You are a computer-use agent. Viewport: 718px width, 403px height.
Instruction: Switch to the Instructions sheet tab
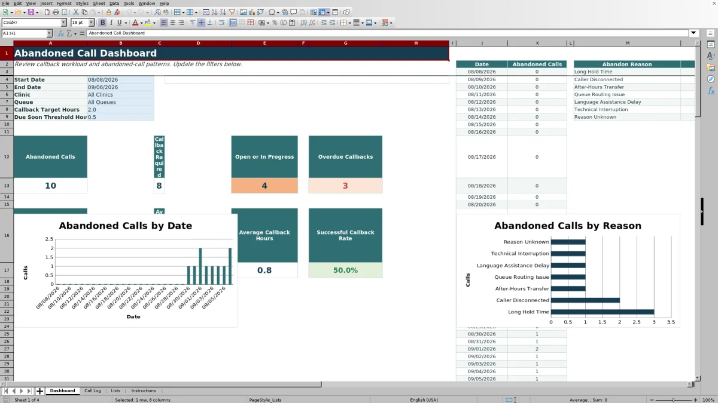(144, 391)
